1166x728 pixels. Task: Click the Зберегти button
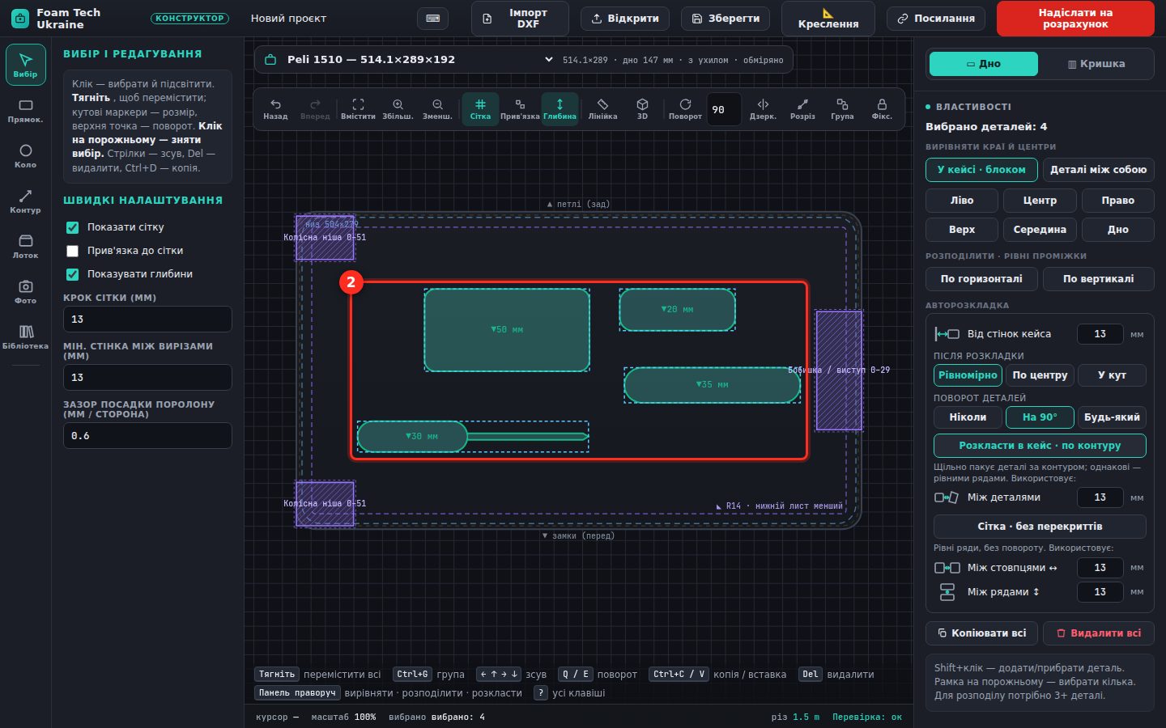726,19
